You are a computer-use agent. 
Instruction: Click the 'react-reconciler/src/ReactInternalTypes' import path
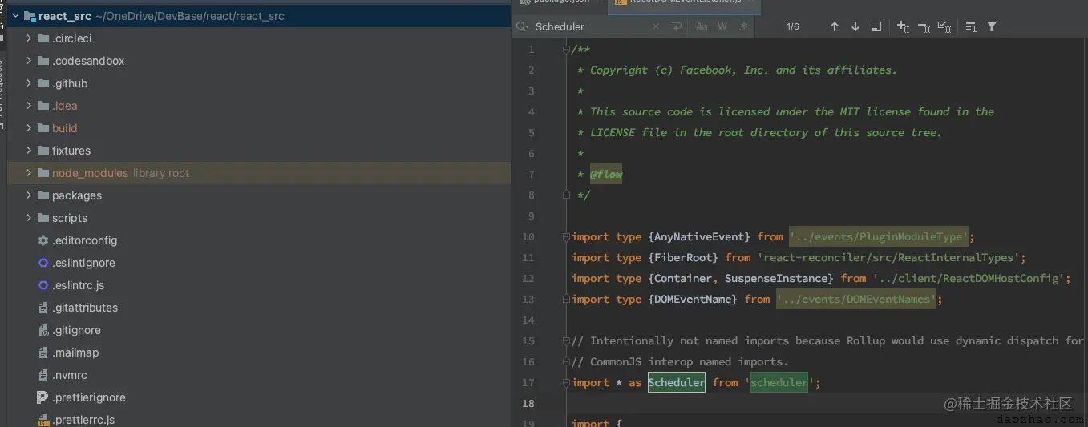point(888,257)
